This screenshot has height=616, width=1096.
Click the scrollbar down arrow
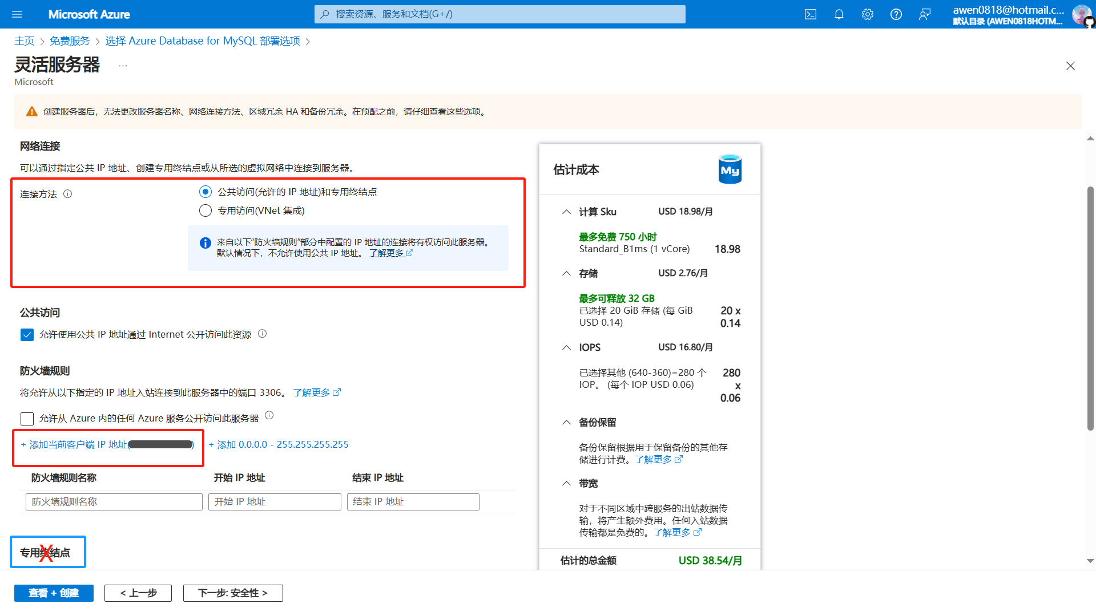tap(1090, 561)
